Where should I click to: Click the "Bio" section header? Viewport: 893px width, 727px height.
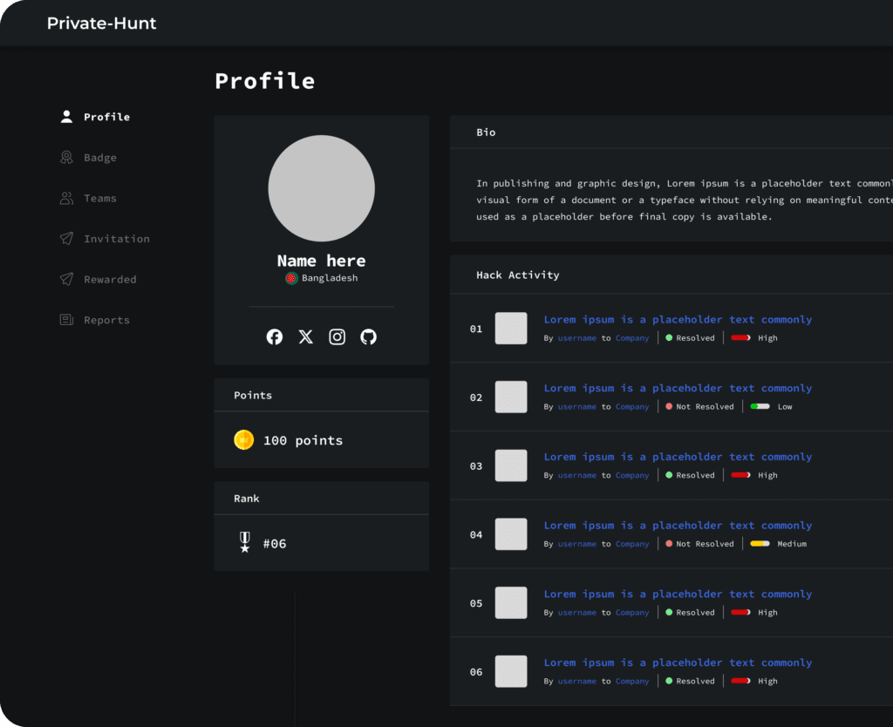point(486,132)
